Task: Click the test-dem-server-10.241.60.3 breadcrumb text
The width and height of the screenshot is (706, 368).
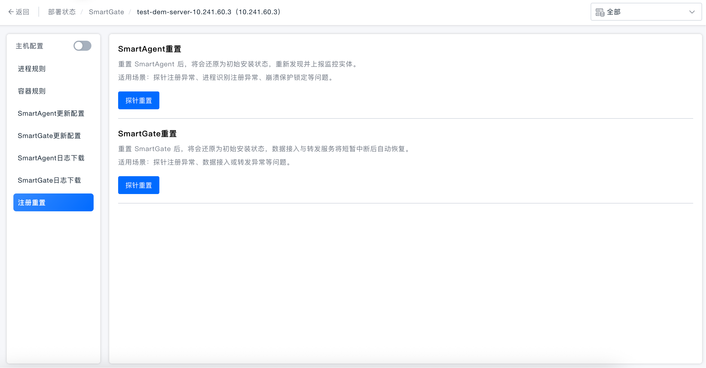Action: pos(209,12)
